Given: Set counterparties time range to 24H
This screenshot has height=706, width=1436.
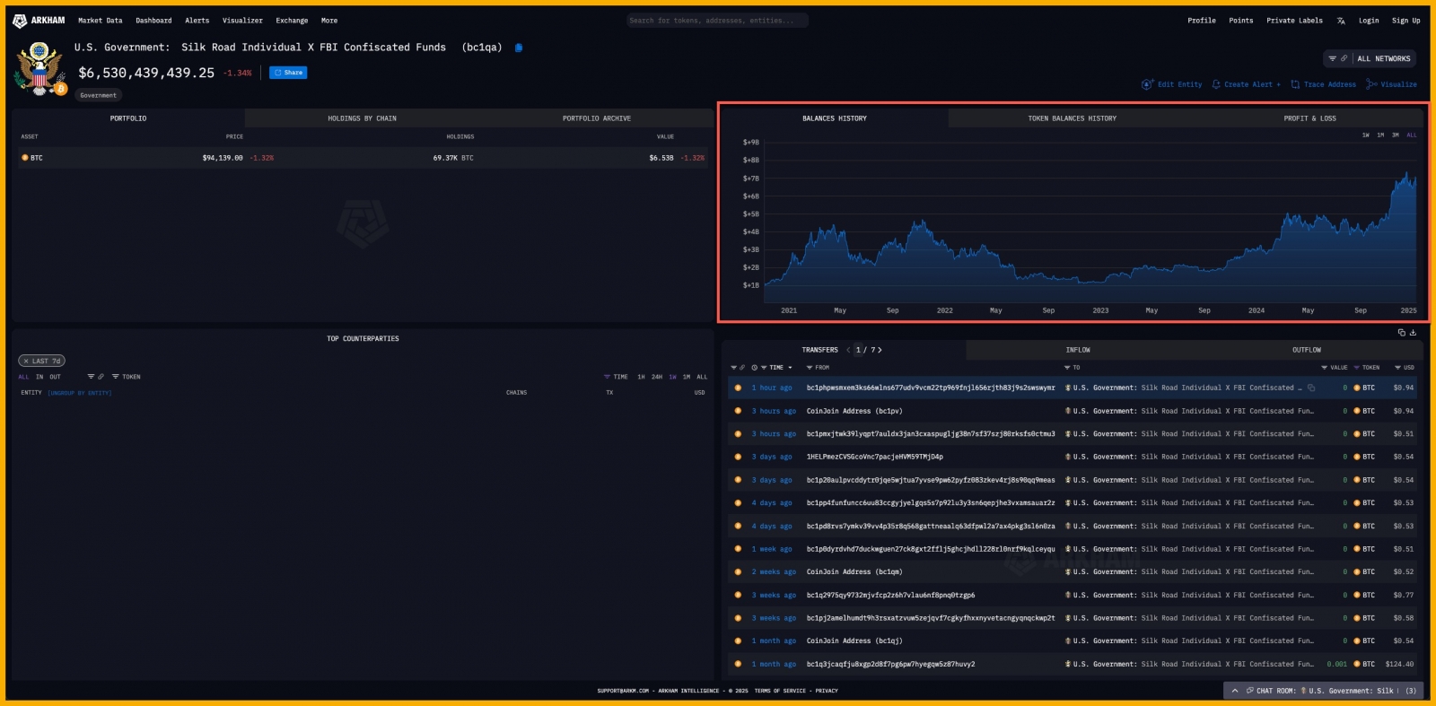Looking at the screenshot, I should pos(657,377).
